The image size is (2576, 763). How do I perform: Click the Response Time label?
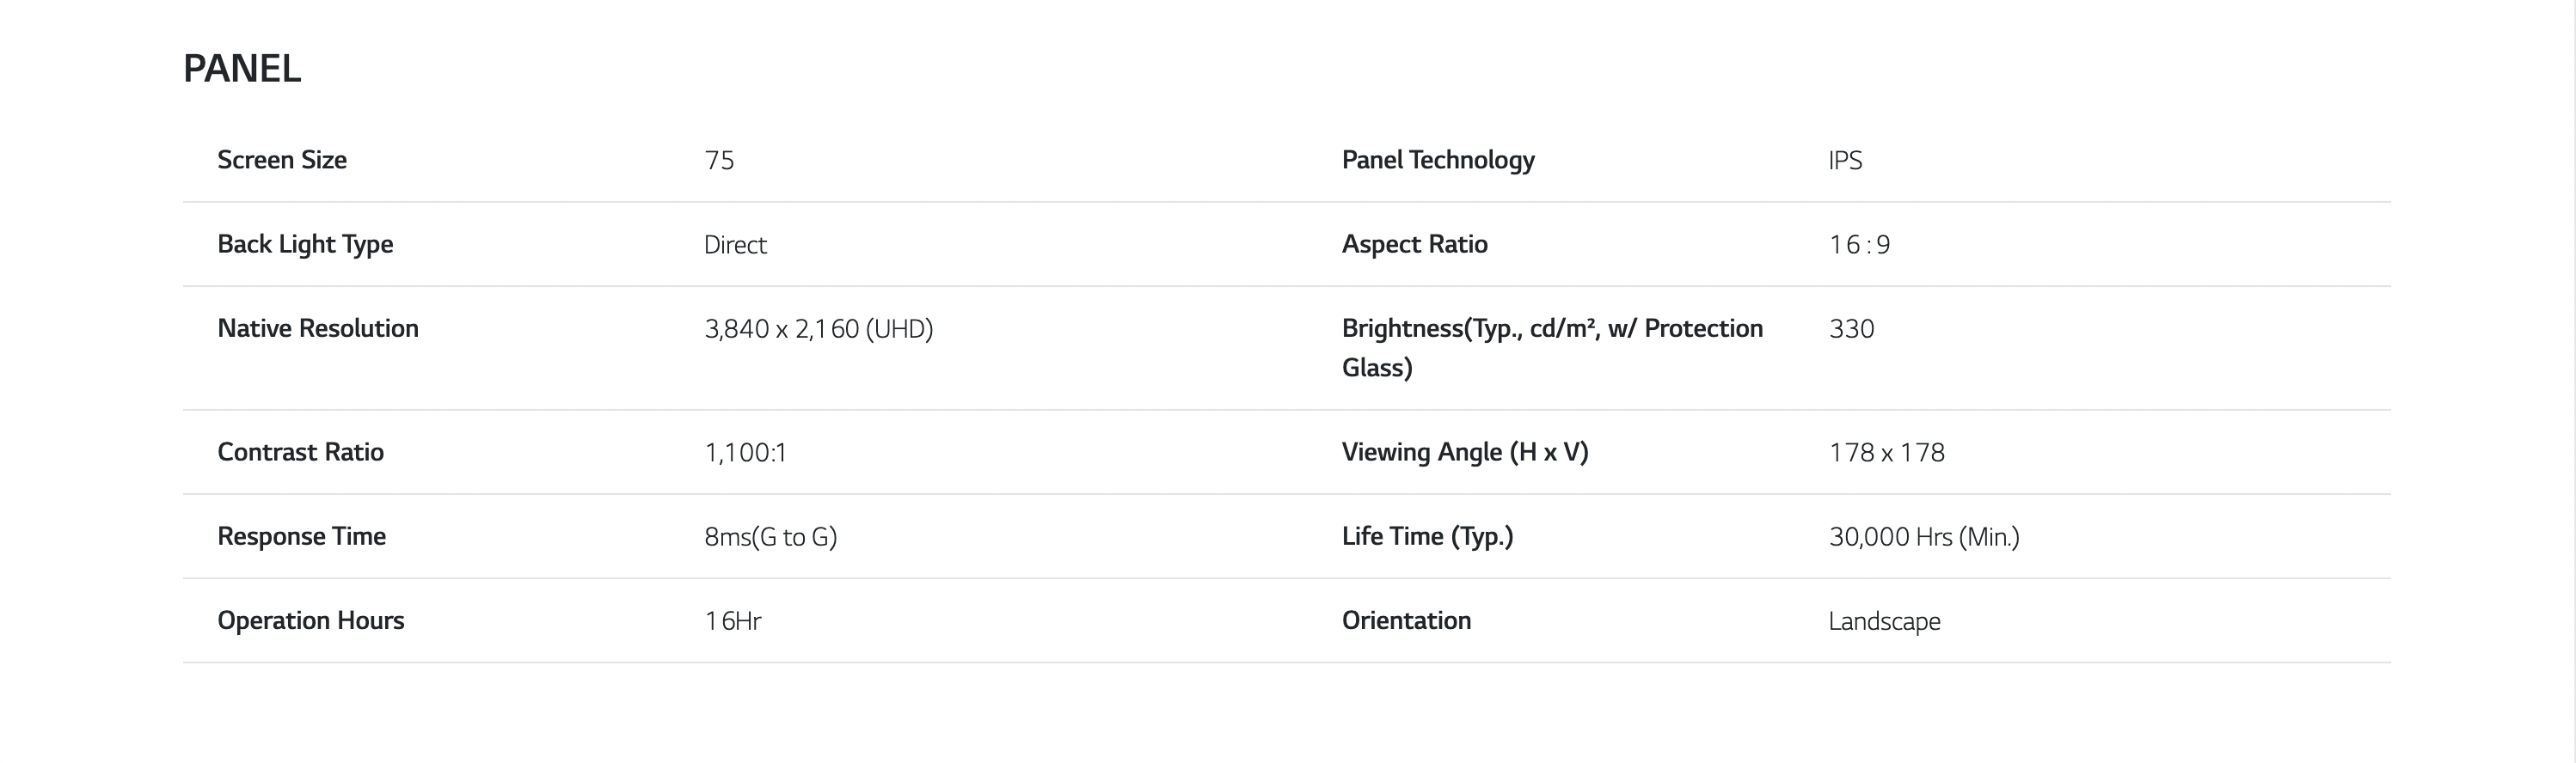click(x=301, y=536)
